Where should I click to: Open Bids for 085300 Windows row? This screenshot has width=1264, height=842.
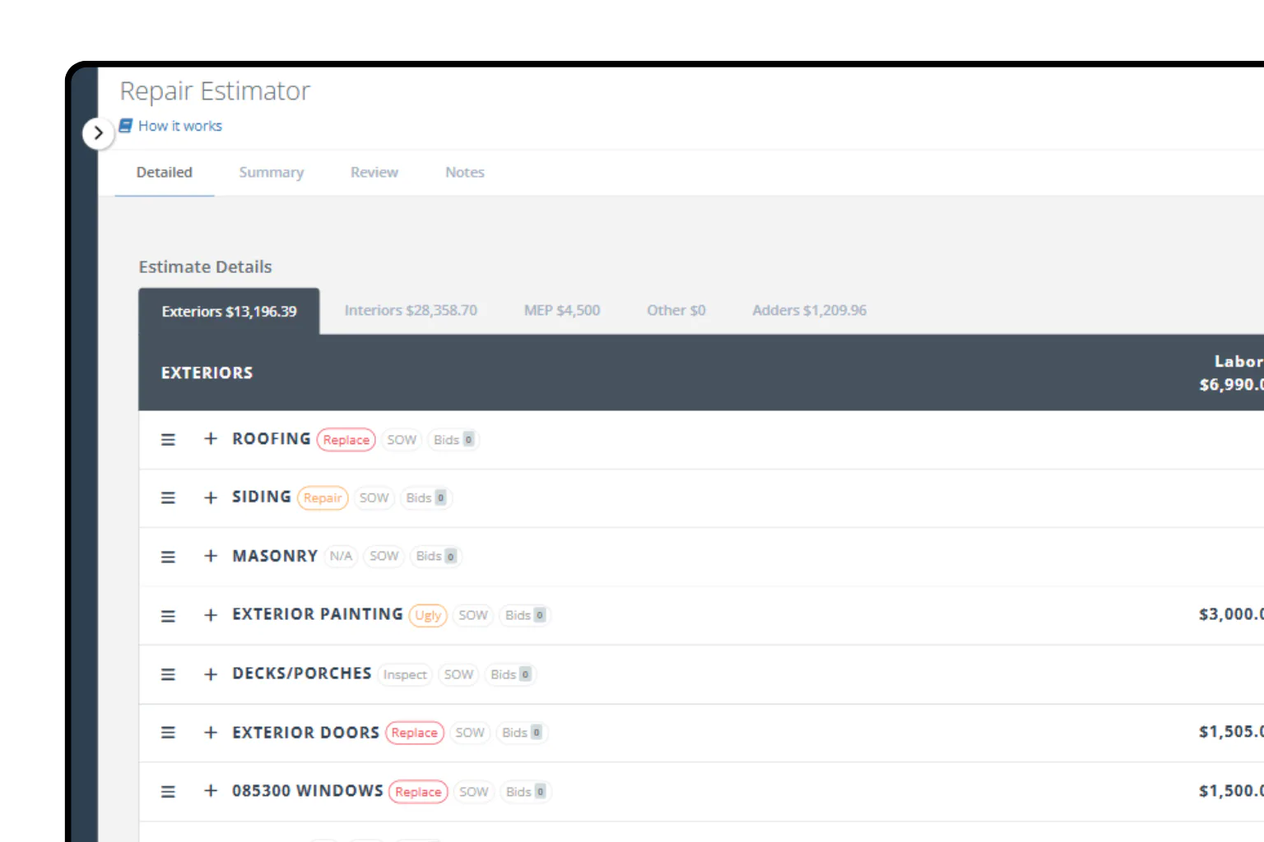pyautogui.click(x=526, y=792)
